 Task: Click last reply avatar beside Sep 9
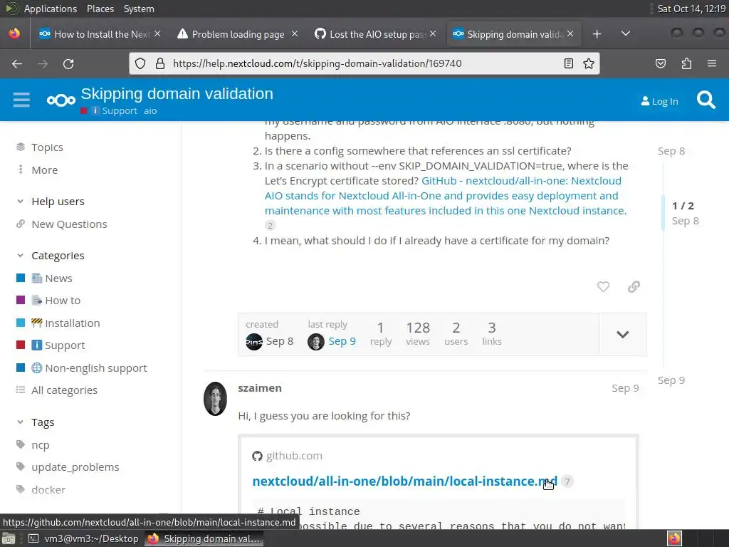point(315,342)
